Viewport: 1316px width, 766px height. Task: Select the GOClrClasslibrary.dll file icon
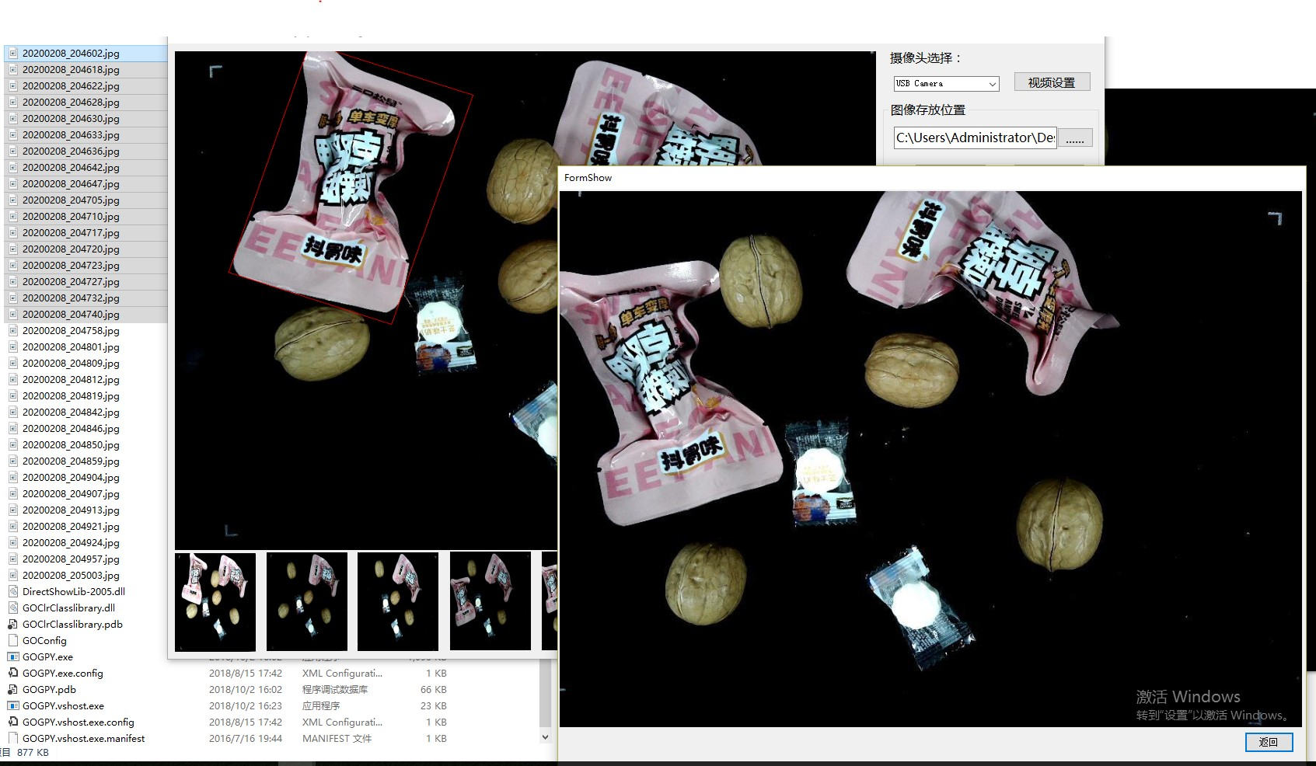(x=12, y=608)
